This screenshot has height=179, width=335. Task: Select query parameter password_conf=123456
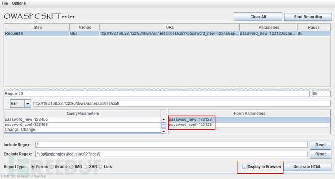(83, 125)
